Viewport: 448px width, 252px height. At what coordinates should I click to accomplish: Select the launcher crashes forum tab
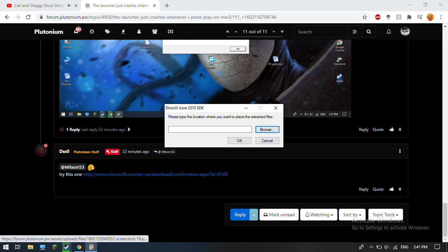[x=120, y=6]
